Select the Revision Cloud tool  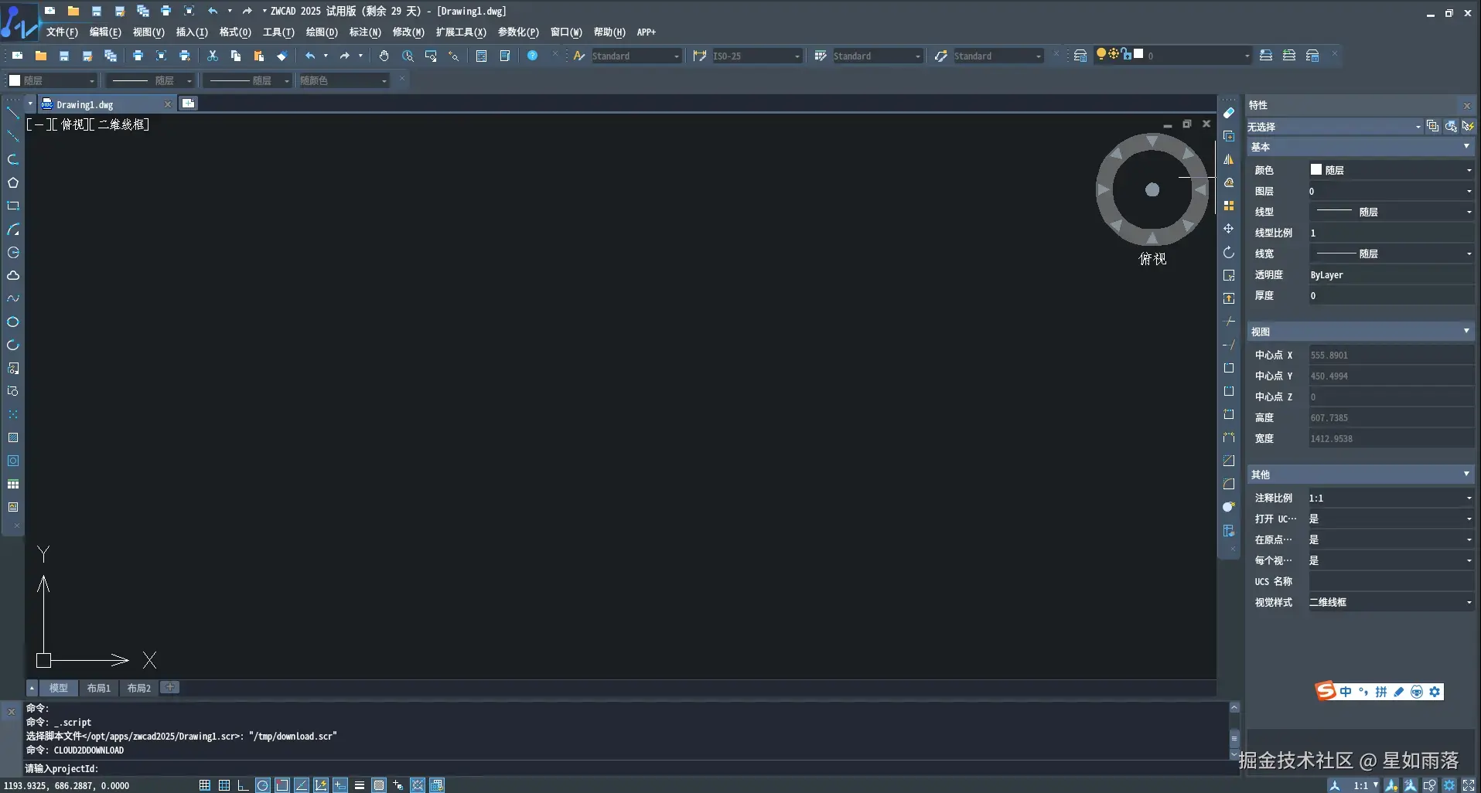[x=13, y=275]
